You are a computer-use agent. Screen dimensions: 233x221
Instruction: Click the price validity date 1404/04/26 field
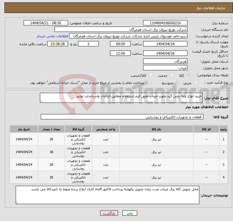pyautogui.click(x=165, y=53)
